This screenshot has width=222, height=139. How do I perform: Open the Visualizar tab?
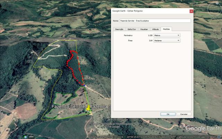point(144,29)
